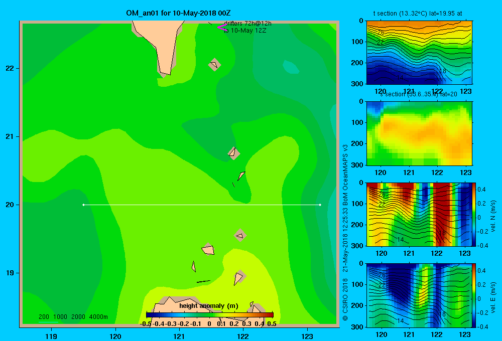Image resolution: width=502 pixels, height=341 pixels.
Task: Click the small island east of Taiwan near latitude 22
Action: tap(214, 65)
